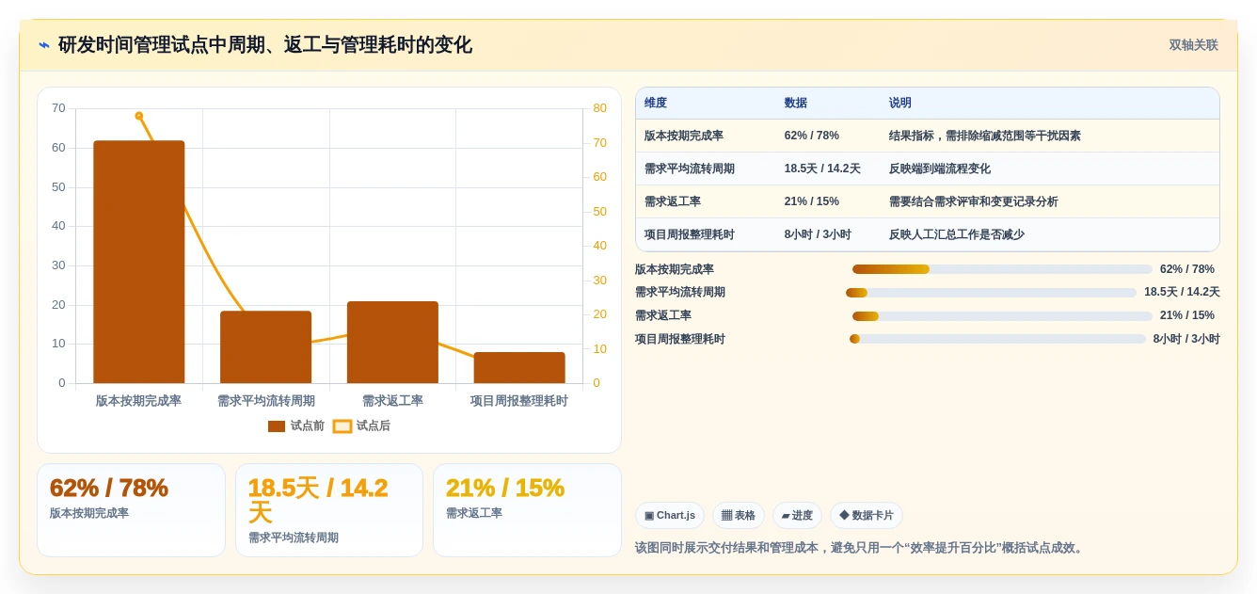Open the 21% / 15% data card
Image resolution: width=1257 pixels, height=594 pixels.
[527, 510]
